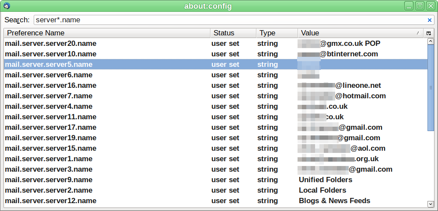Clear the search field with the X icon
This screenshot has width=438, height=211.
tap(429, 20)
